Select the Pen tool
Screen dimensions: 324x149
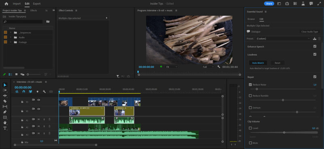[x=5, y=112]
